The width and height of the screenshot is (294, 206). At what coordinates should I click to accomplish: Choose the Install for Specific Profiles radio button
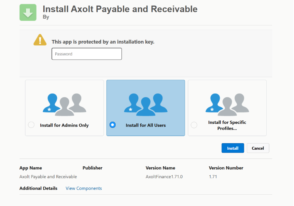[194, 125]
